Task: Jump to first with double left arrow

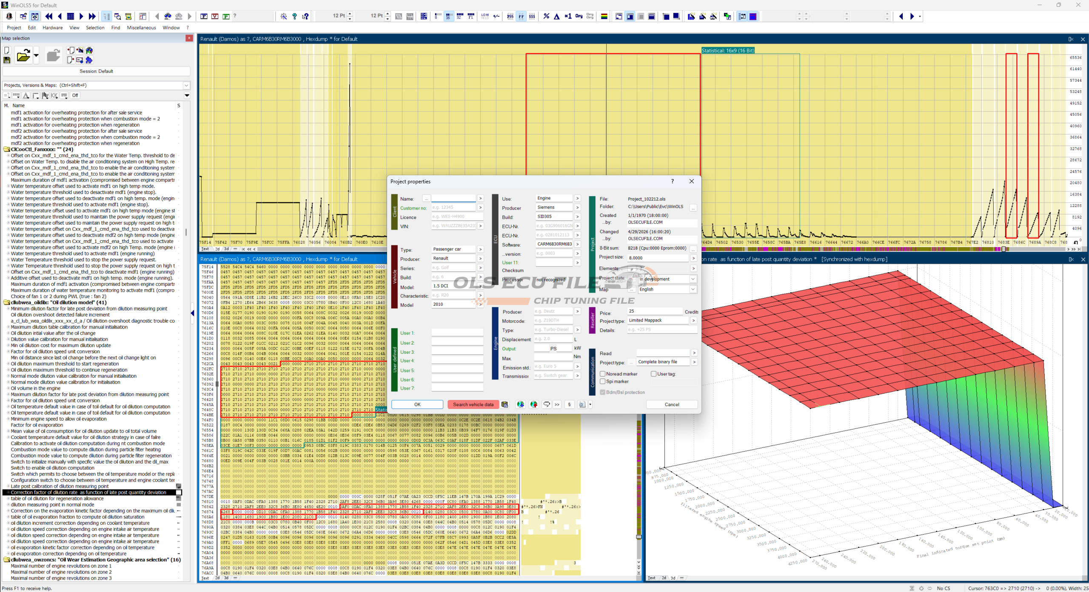Action: tap(49, 16)
